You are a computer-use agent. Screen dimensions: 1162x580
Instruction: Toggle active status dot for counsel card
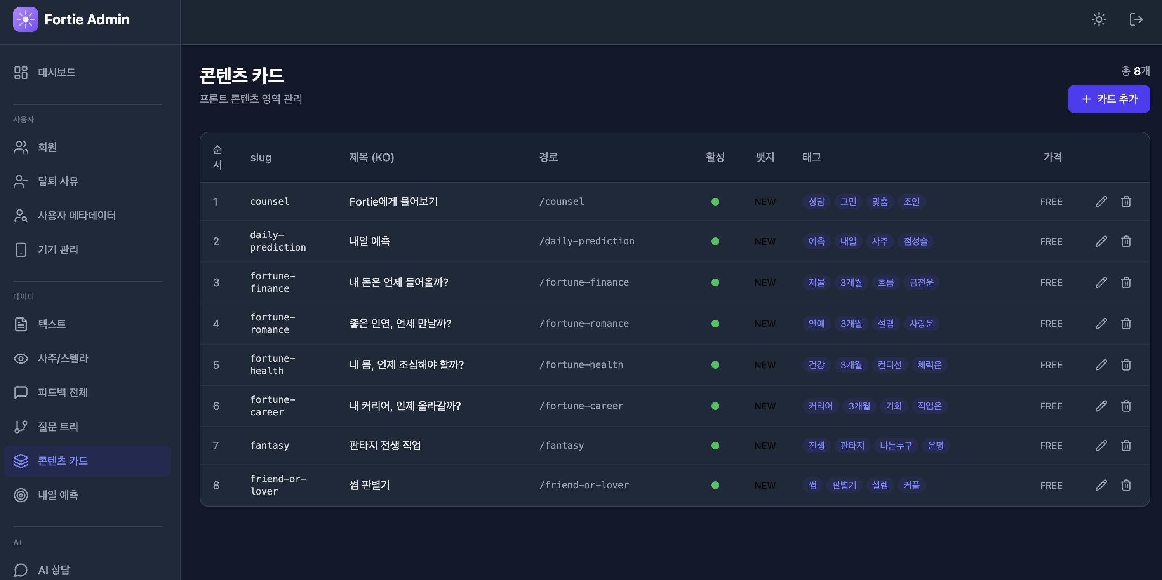715,202
